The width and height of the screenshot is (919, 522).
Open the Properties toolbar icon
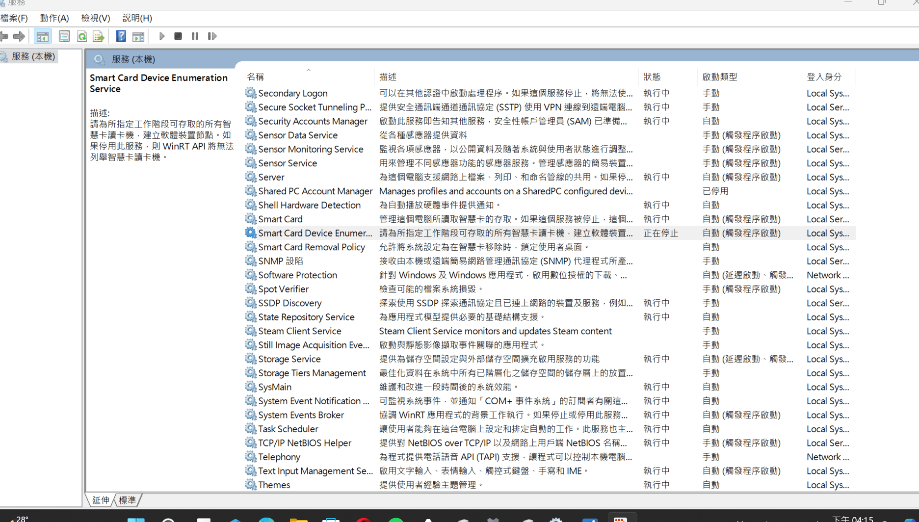pos(64,36)
